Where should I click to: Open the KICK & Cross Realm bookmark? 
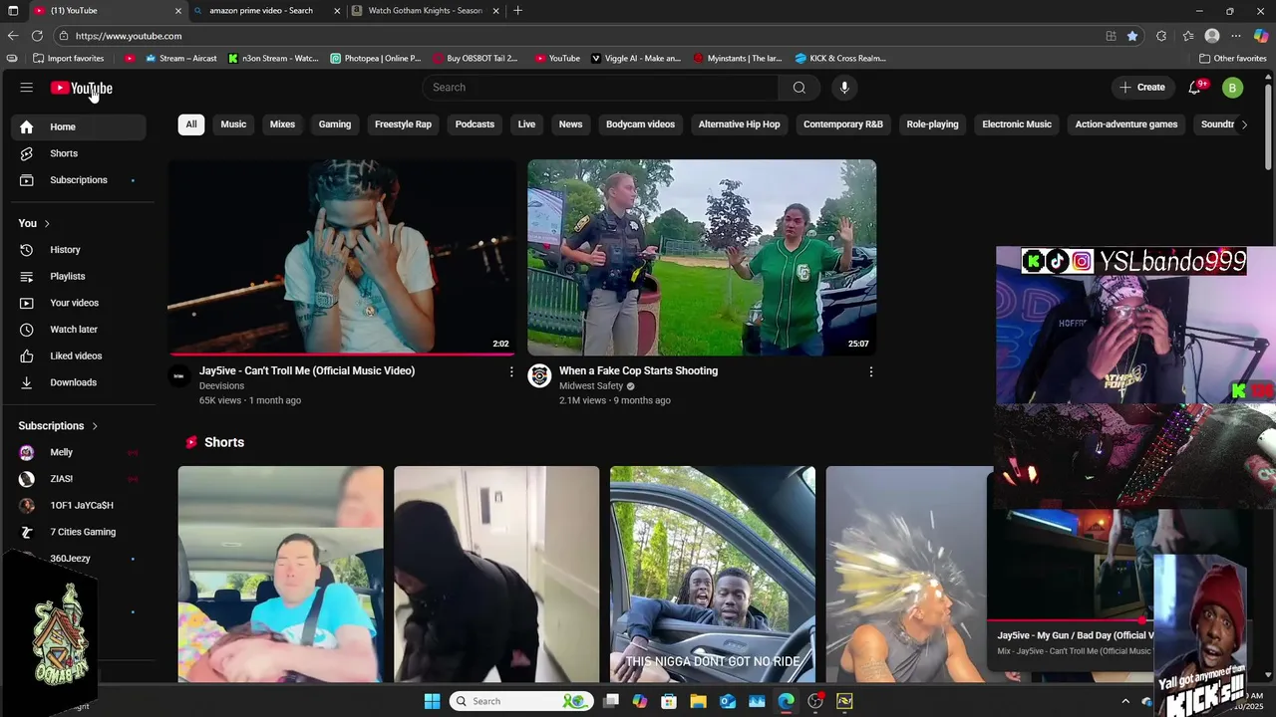(x=840, y=58)
